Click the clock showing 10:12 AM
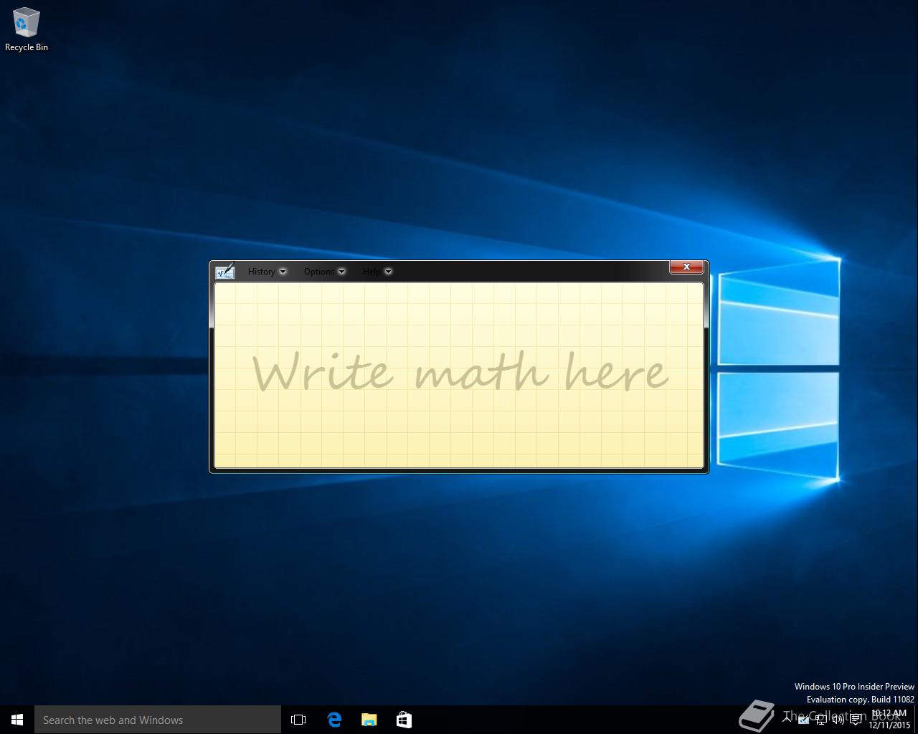This screenshot has height=734, width=918. [889, 720]
